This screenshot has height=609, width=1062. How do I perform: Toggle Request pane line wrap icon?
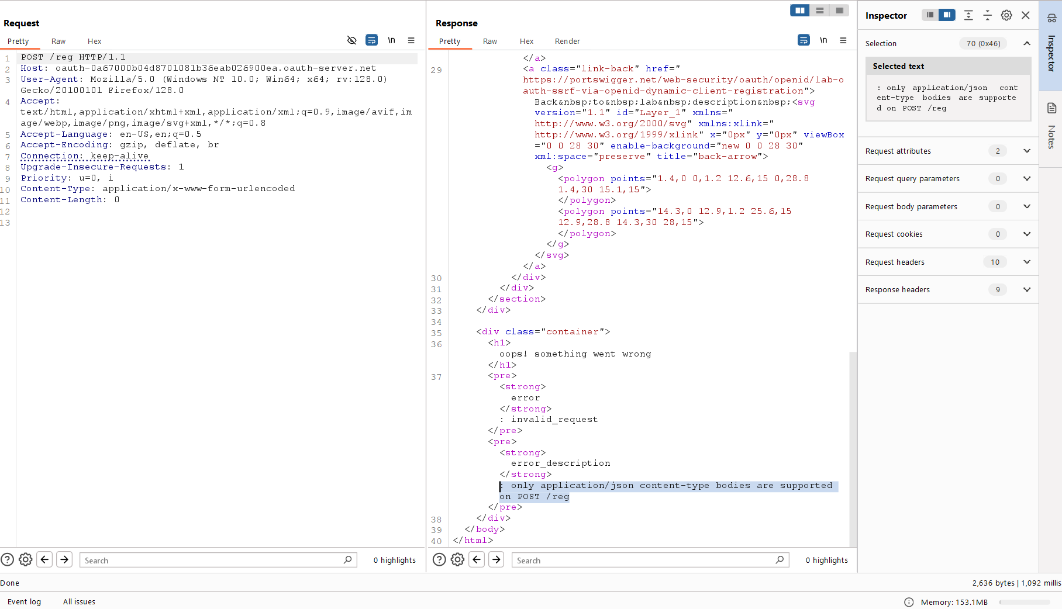[371, 40]
